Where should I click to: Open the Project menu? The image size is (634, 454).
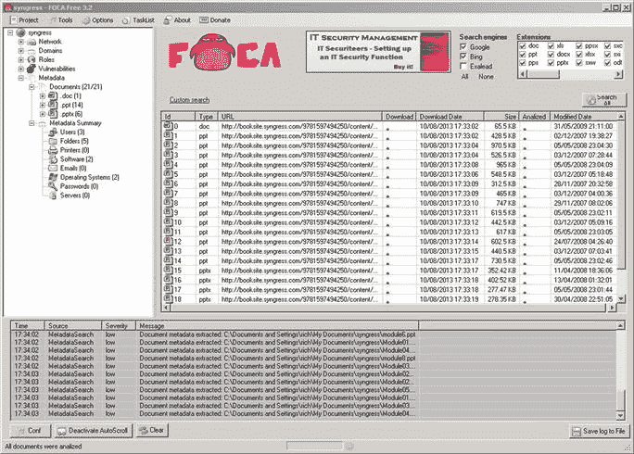[24, 20]
